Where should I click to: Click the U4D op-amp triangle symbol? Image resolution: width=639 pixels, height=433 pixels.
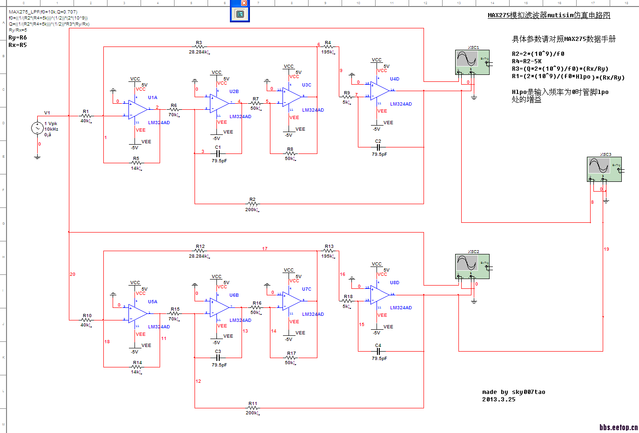coord(380,90)
